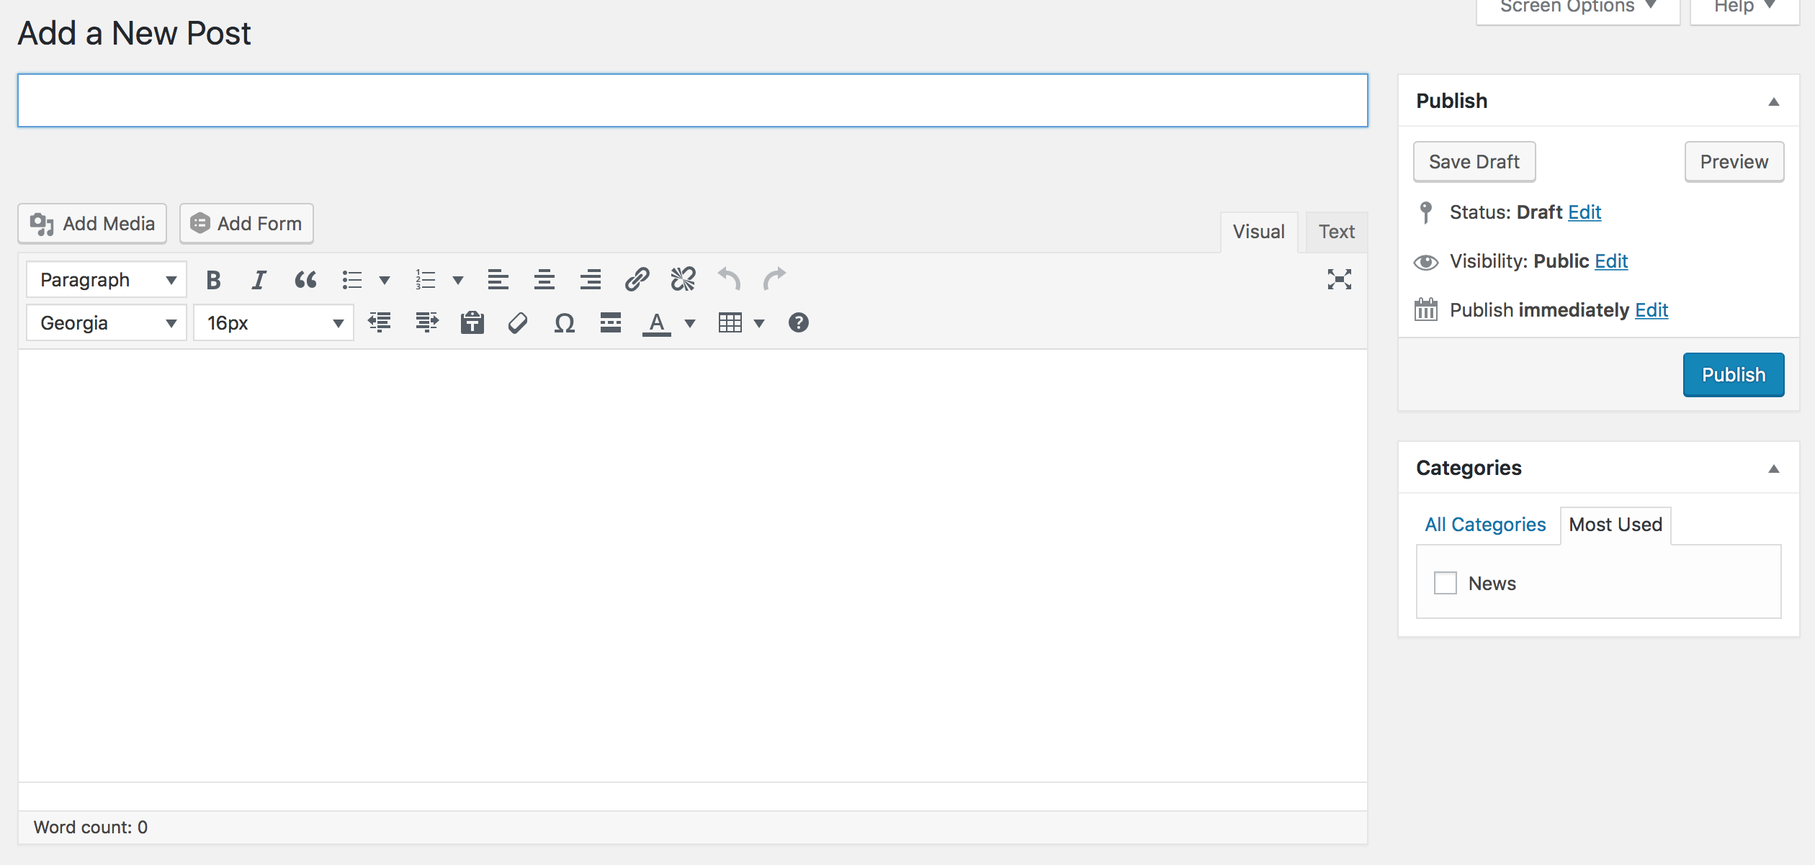Redo the last edit

(x=775, y=280)
